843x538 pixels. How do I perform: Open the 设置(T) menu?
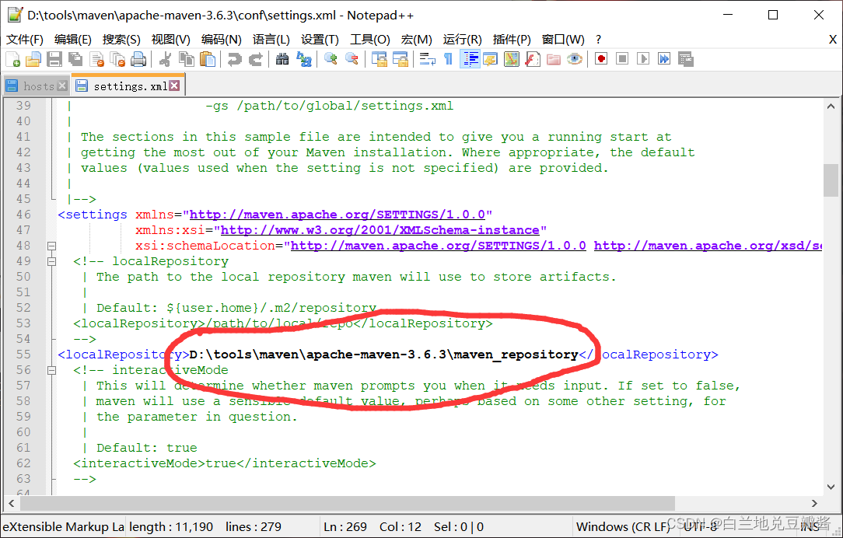pyautogui.click(x=320, y=39)
